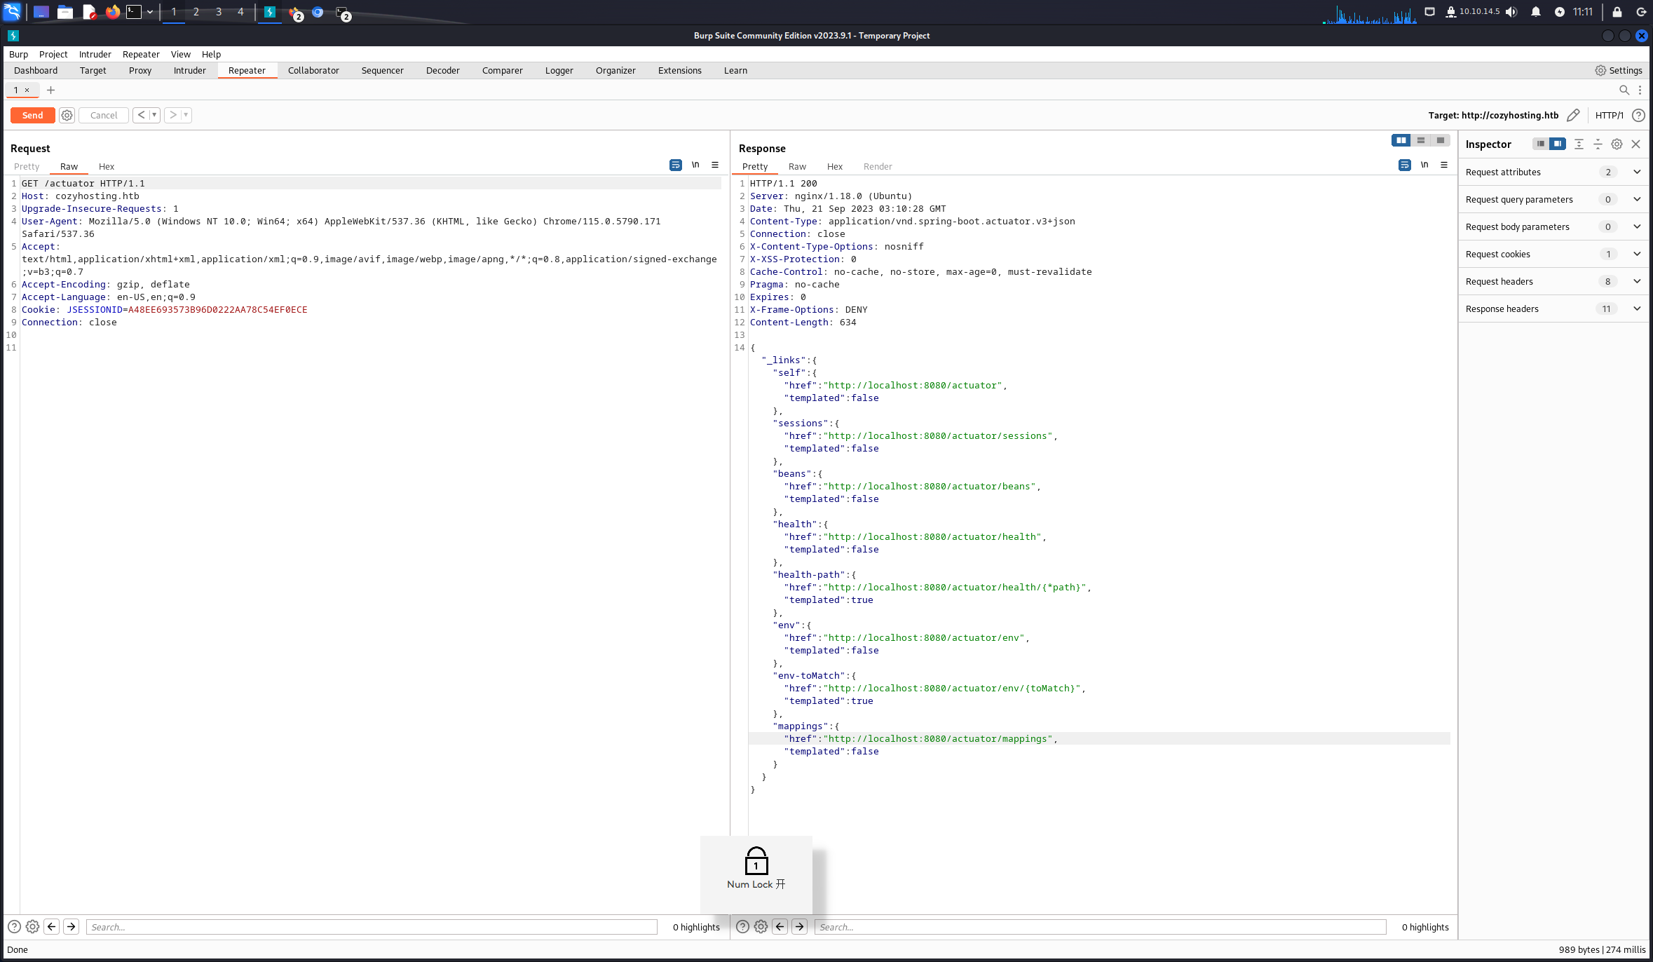
Task: Go back to previous request in history
Action: click(x=141, y=115)
